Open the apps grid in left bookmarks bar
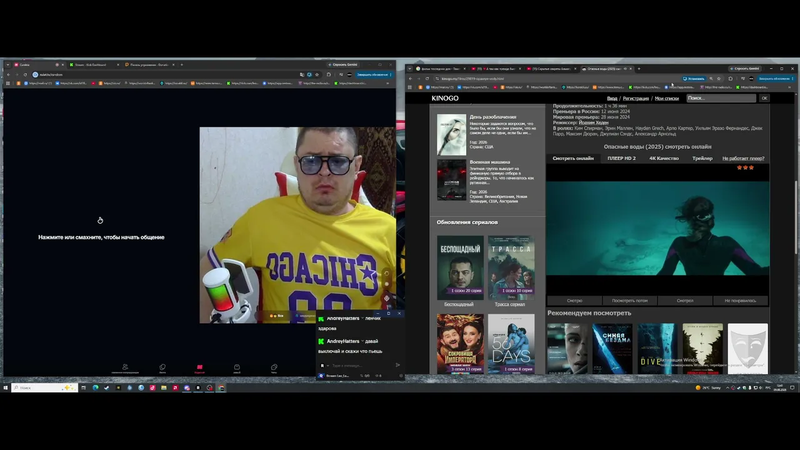This screenshot has height=450, width=800. pos(7,83)
